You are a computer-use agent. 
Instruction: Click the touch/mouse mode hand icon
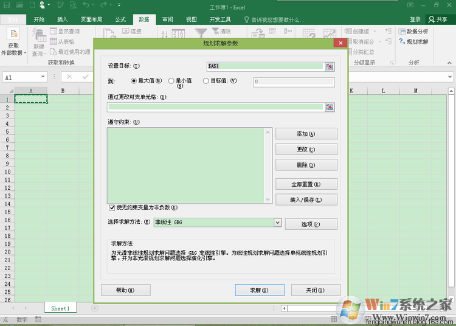point(43,5)
